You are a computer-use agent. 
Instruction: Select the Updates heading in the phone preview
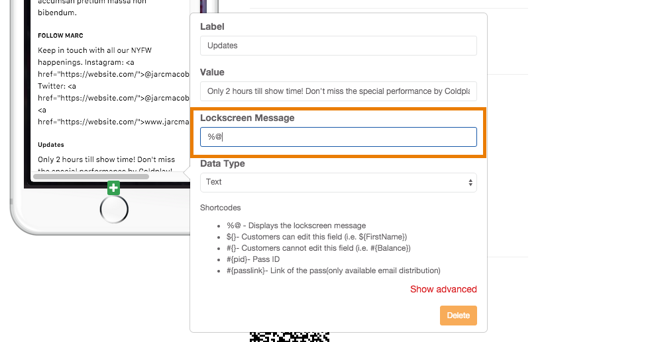51,145
